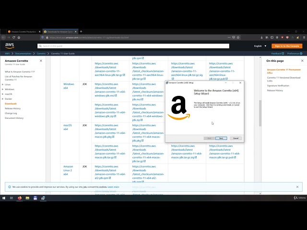Image resolution: width=307 pixels, height=230 pixels.
Task: Open a new browser tab
Action: click(x=81, y=32)
